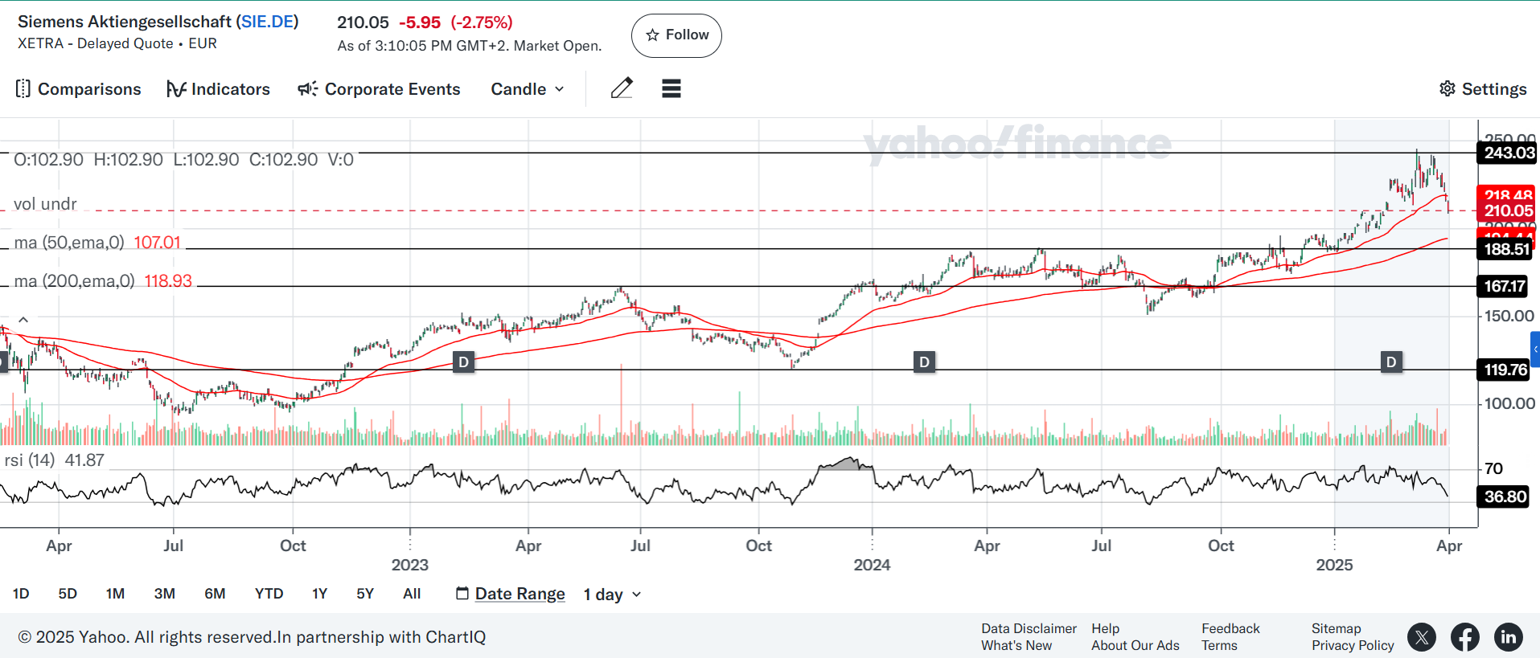Viewport: 1540px width, 658px height.
Task: Open the X (Twitter) social icon
Action: tap(1423, 637)
